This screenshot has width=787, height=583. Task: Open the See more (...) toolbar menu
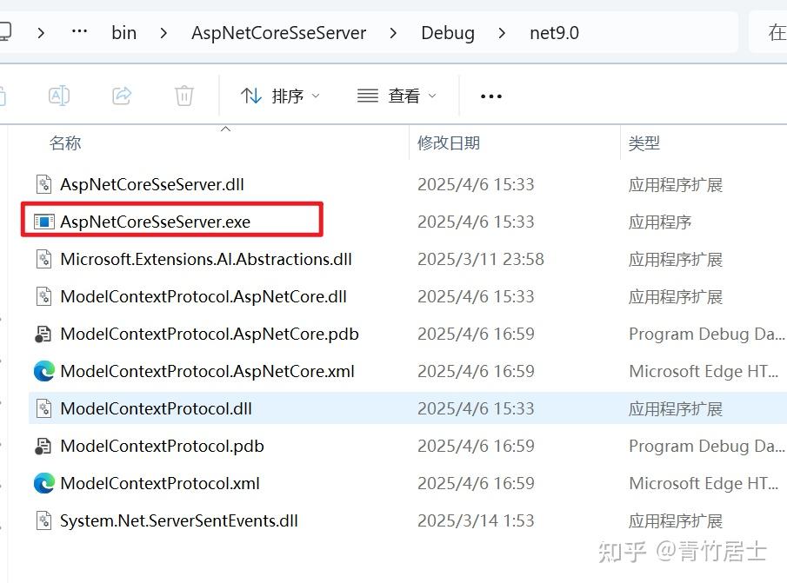click(490, 96)
